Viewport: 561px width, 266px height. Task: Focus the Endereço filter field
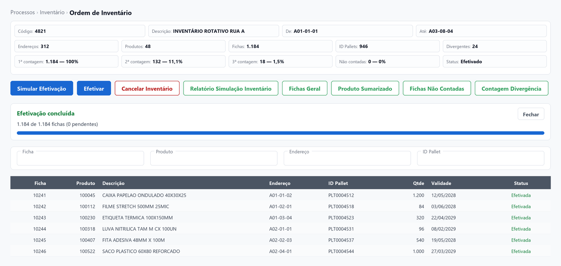tap(347, 158)
